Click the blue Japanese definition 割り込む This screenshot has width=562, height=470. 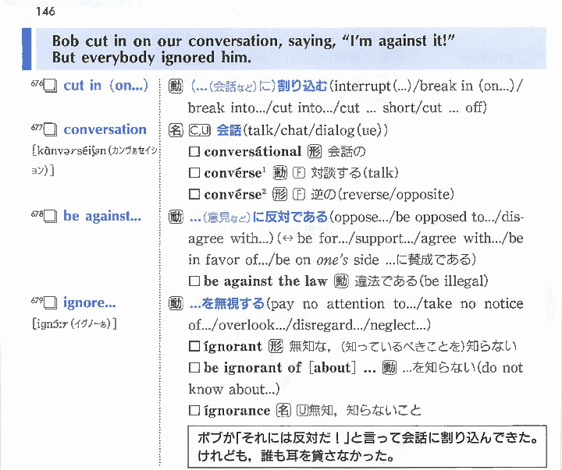click(302, 86)
